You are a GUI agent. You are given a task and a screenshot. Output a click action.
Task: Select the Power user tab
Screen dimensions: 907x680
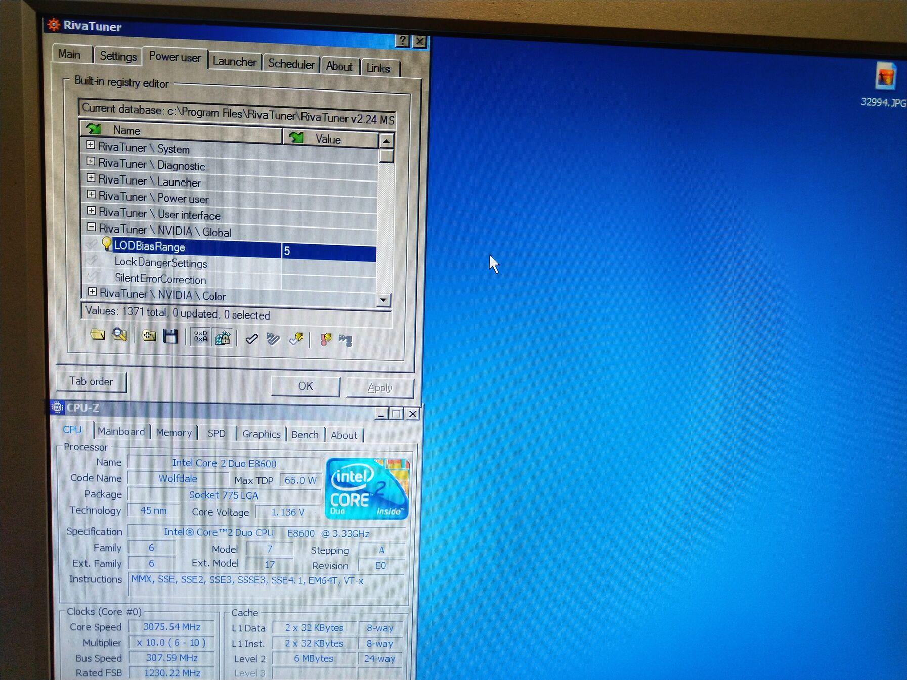[175, 57]
